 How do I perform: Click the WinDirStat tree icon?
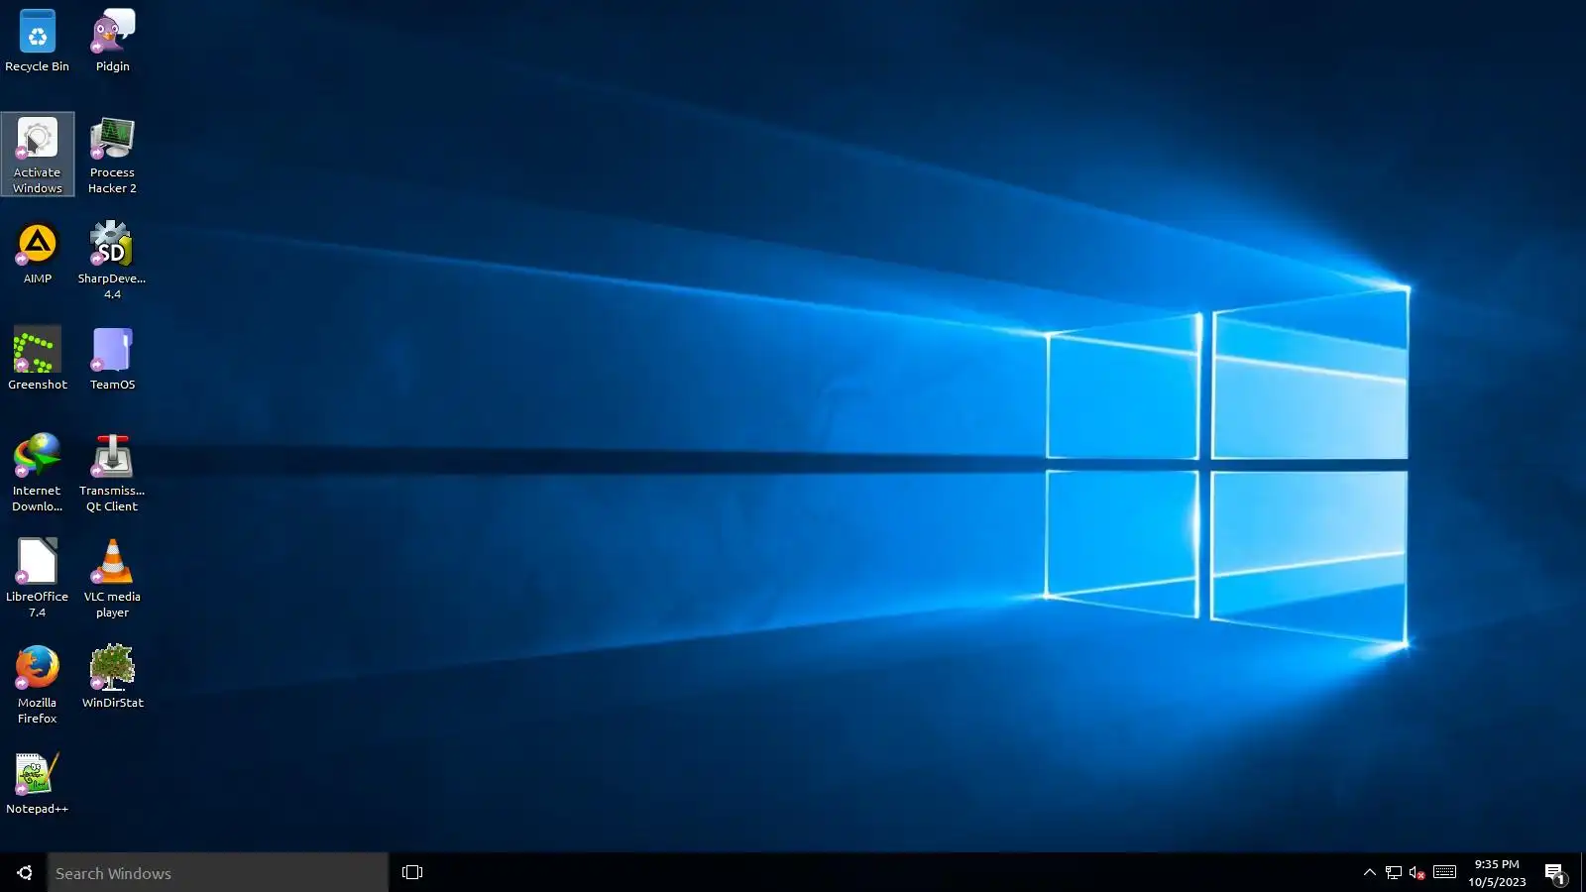[112, 677]
